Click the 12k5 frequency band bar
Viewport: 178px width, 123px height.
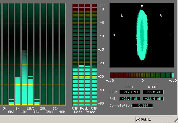pyautogui.click(x=30, y=54)
